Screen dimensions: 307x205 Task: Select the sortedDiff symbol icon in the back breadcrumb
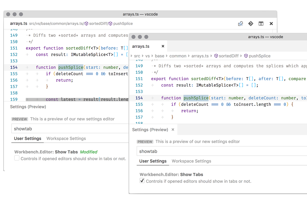pos(86,23)
